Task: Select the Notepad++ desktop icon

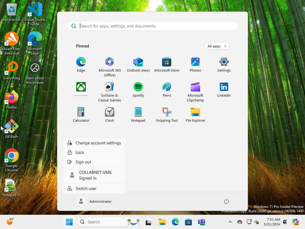Action: pyautogui.click(x=12, y=188)
